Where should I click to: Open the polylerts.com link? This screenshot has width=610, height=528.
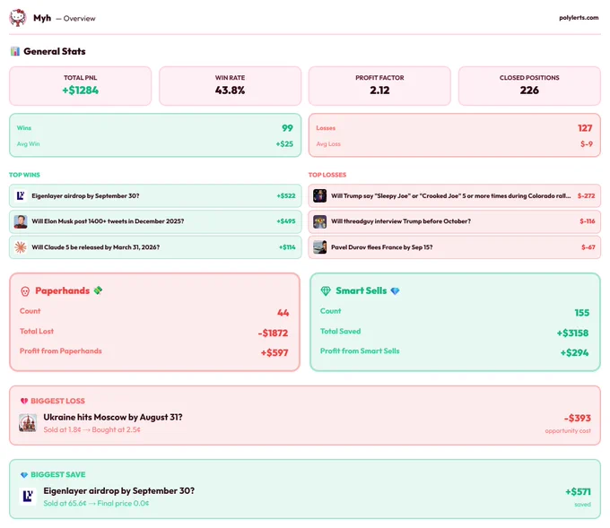[579, 18]
